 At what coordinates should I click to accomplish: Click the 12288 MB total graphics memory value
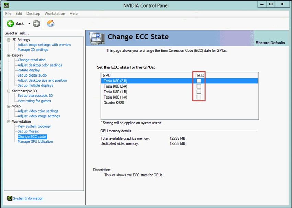[x=178, y=138]
